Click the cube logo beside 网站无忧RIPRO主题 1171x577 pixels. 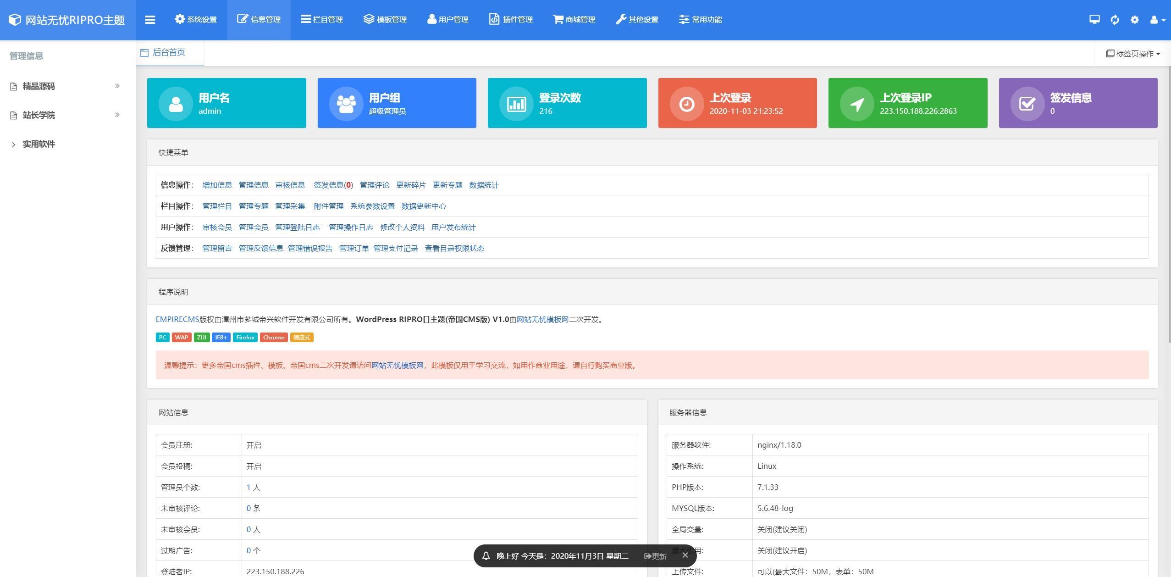[x=15, y=20]
